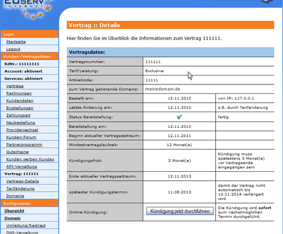This screenshot has width=283, height=234.
Task: Click the Status Bereitstellung: label
Action: click(x=91, y=117)
